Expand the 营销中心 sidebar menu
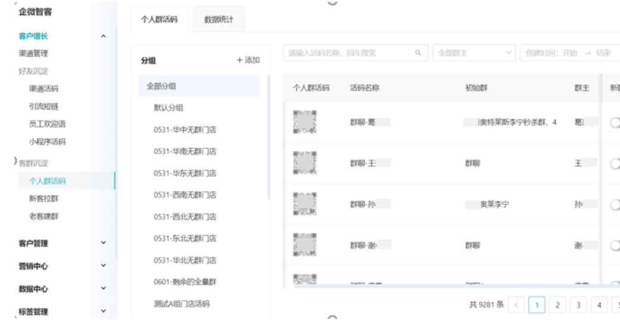This screenshot has width=620, height=320. pos(105,266)
